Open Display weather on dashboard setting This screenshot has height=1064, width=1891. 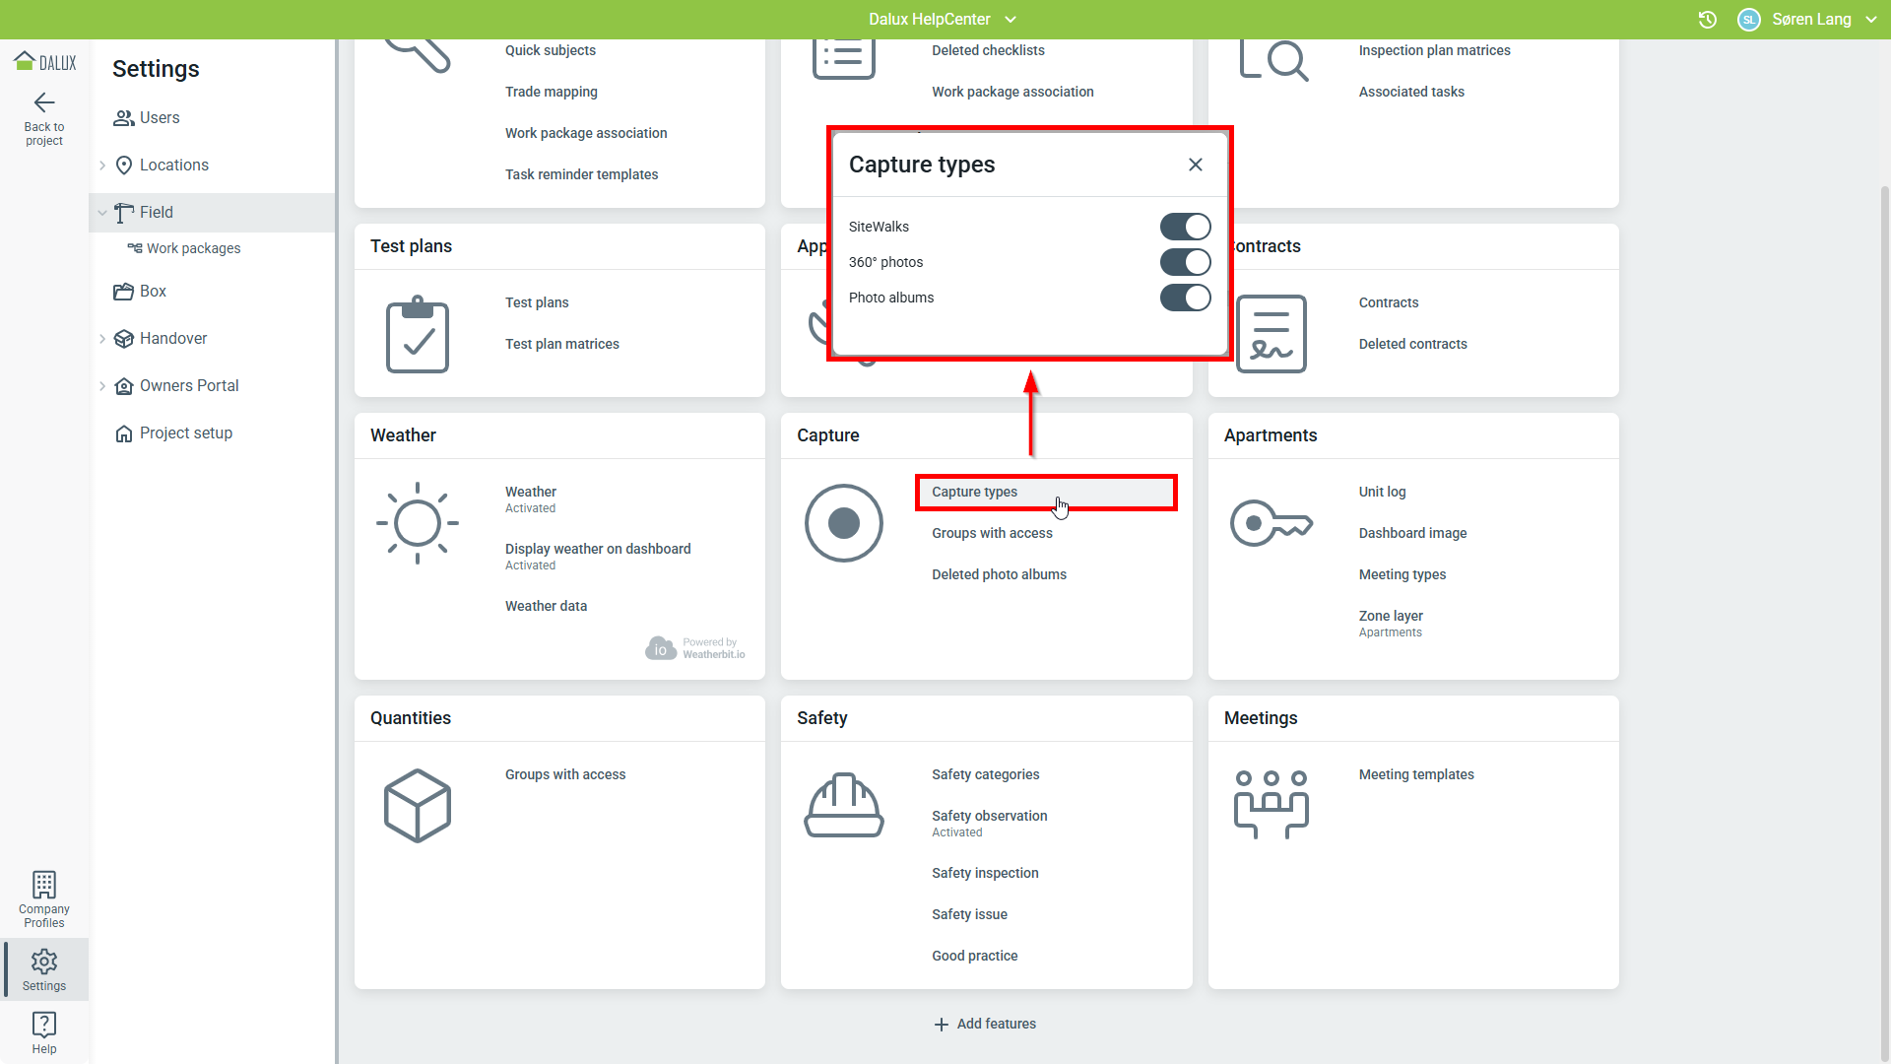(598, 557)
